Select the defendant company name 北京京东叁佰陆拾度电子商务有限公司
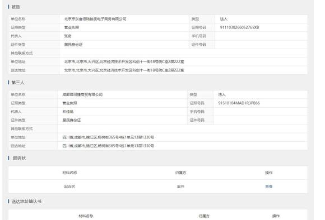 pyautogui.click(x=95, y=19)
